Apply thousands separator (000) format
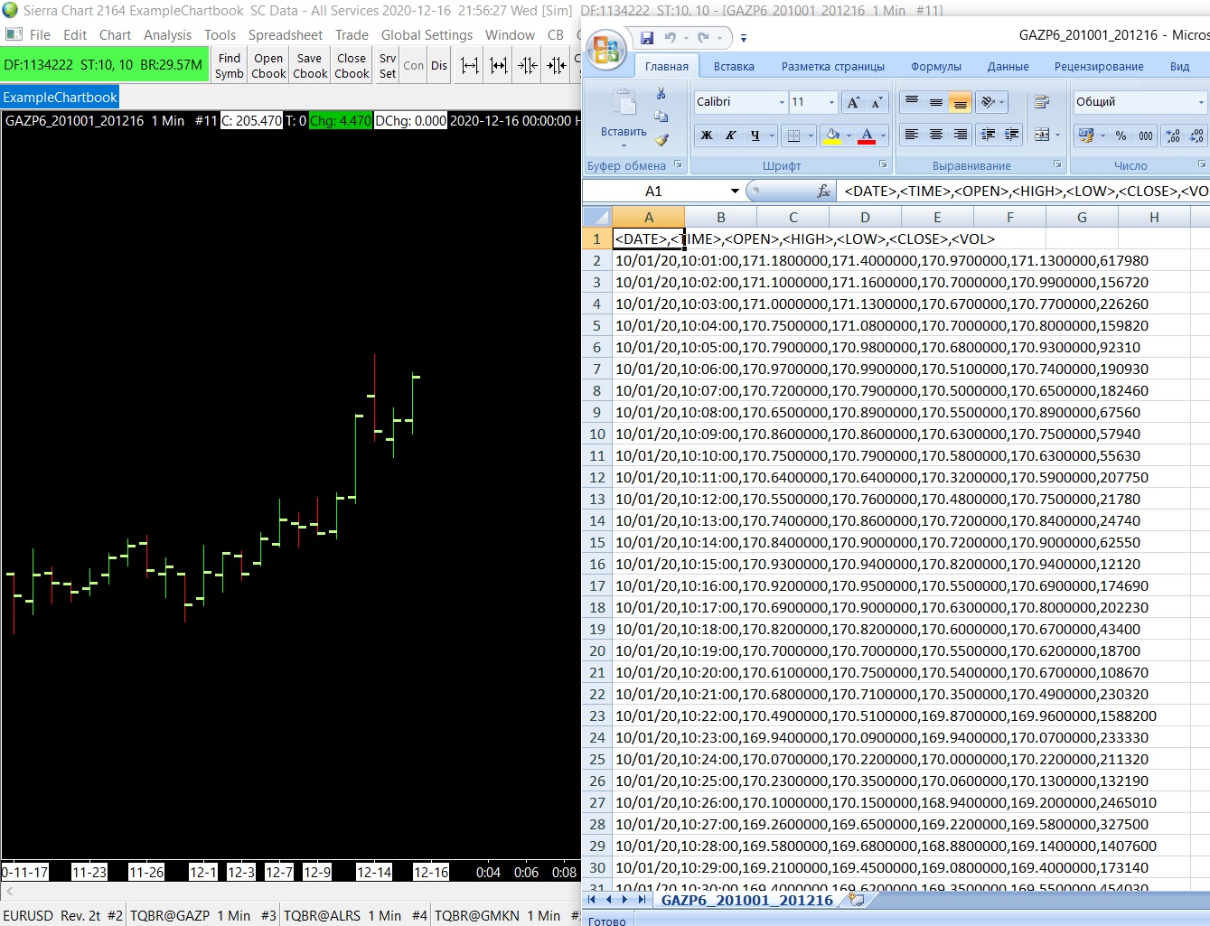Screen dimensions: 1210x926 click(x=1146, y=136)
